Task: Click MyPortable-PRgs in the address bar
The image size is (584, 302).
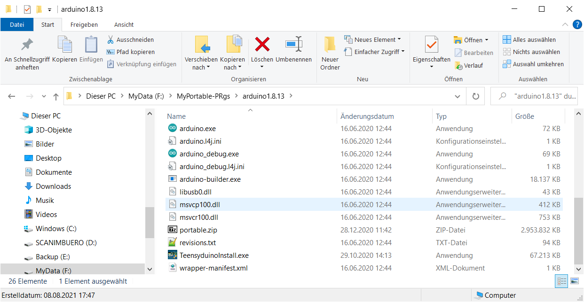Action: tap(203, 96)
